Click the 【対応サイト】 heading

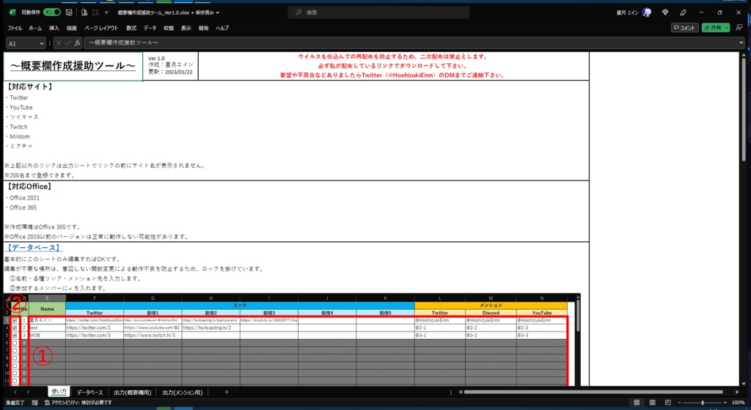point(29,87)
